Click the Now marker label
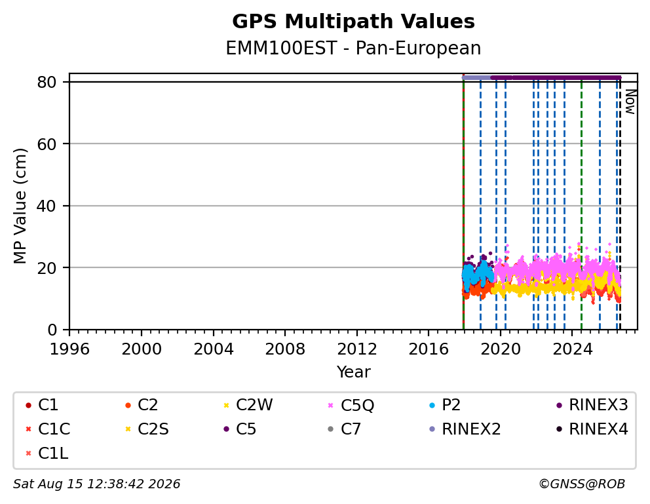 (630, 102)
